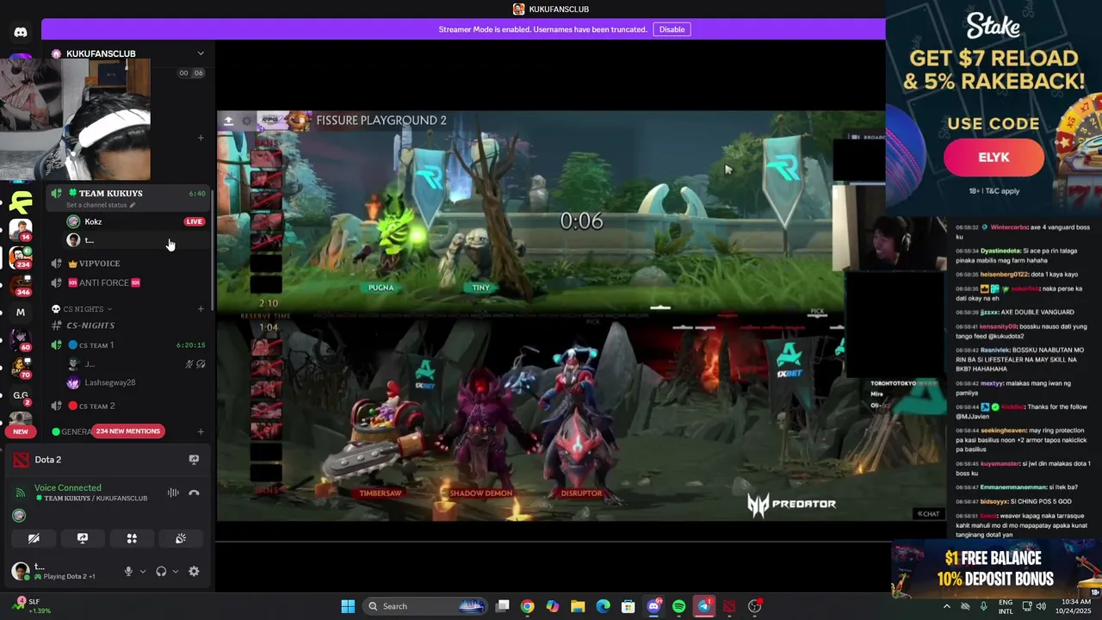Open the M server icon

pyautogui.click(x=21, y=312)
